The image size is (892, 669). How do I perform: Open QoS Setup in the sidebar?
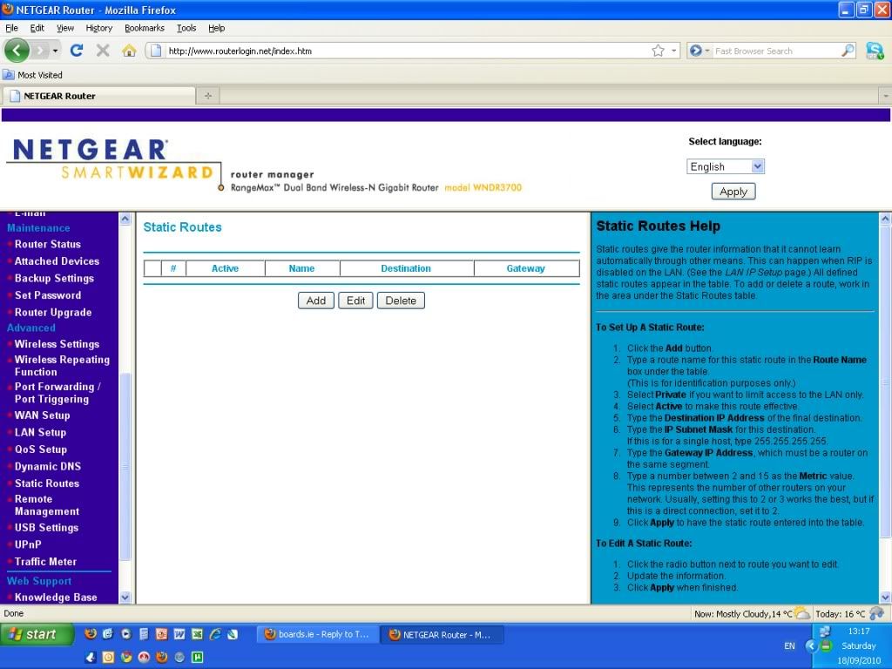pos(40,449)
